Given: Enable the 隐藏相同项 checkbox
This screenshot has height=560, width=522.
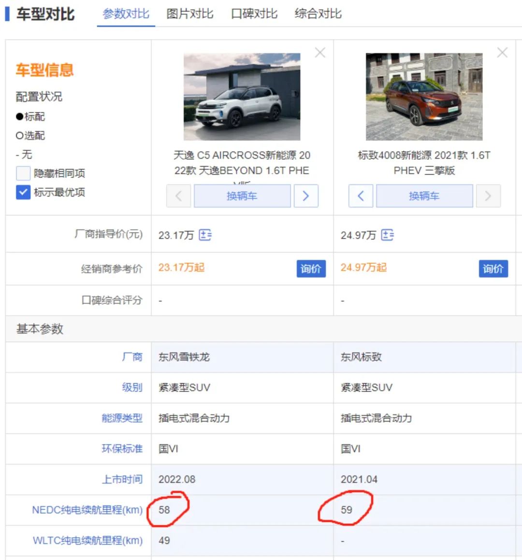Looking at the screenshot, I should [23, 173].
